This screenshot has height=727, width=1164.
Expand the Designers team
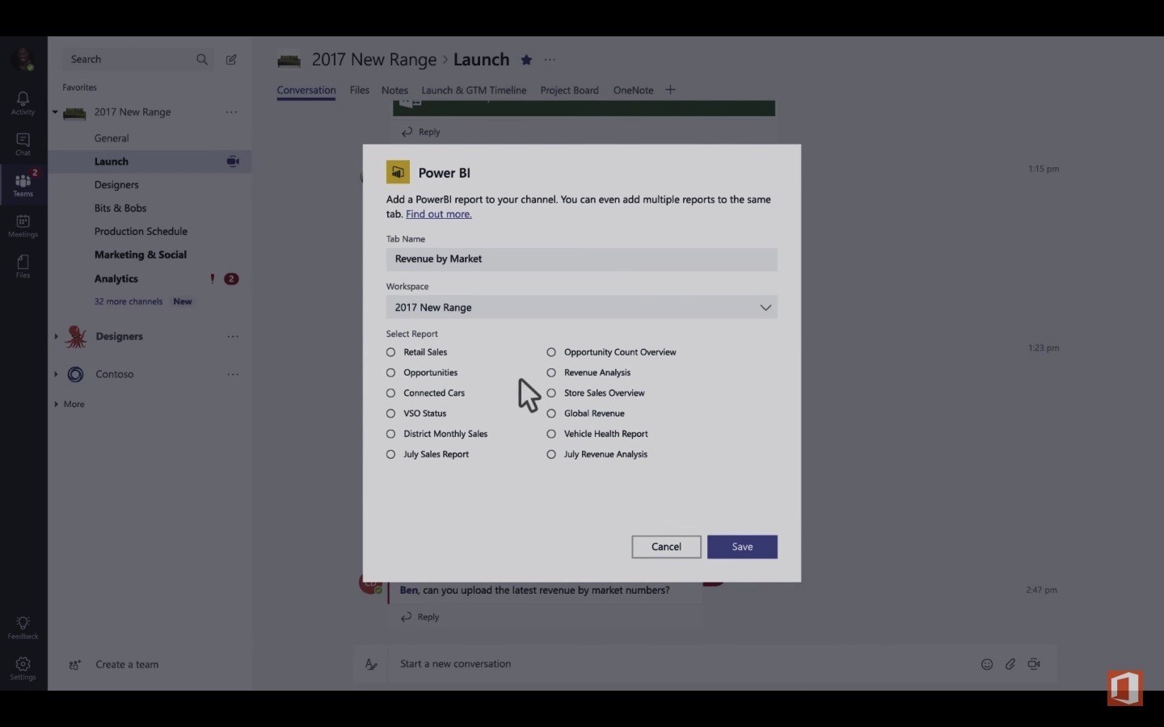click(56, 337)
